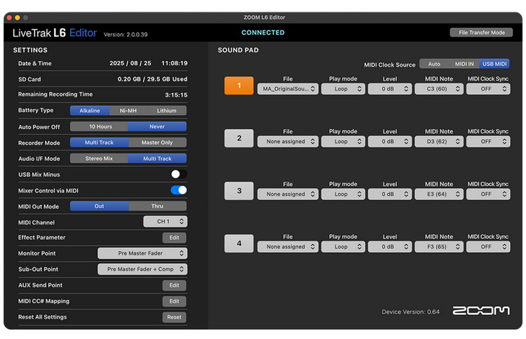Open pad 3 Play mode dropdown

click(x=343, y=194)
